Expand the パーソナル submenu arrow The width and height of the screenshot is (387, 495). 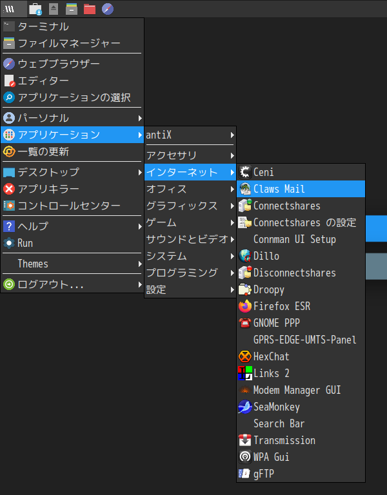click(139, 118)
